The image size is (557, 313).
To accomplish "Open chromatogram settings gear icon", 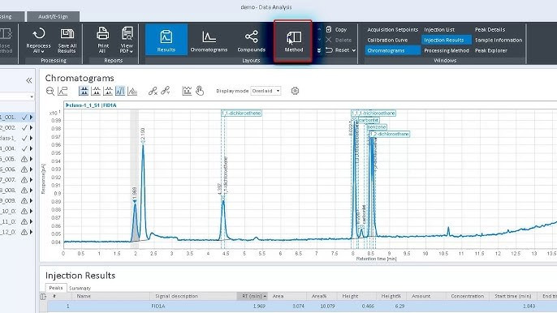I will [x=295, y=91].
